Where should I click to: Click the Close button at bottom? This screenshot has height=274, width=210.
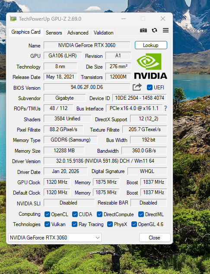[x=155, y=238]
